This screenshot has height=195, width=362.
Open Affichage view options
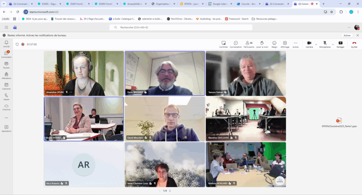pos(285,43)
